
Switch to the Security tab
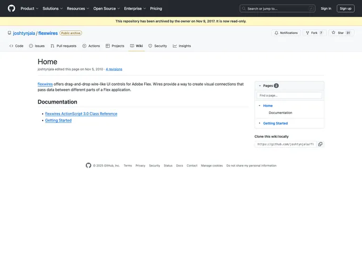(158, 46)
